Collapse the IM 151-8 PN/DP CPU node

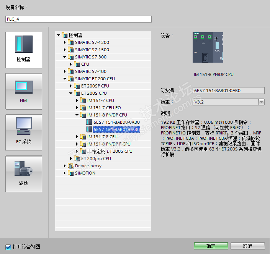click(77, 115)
